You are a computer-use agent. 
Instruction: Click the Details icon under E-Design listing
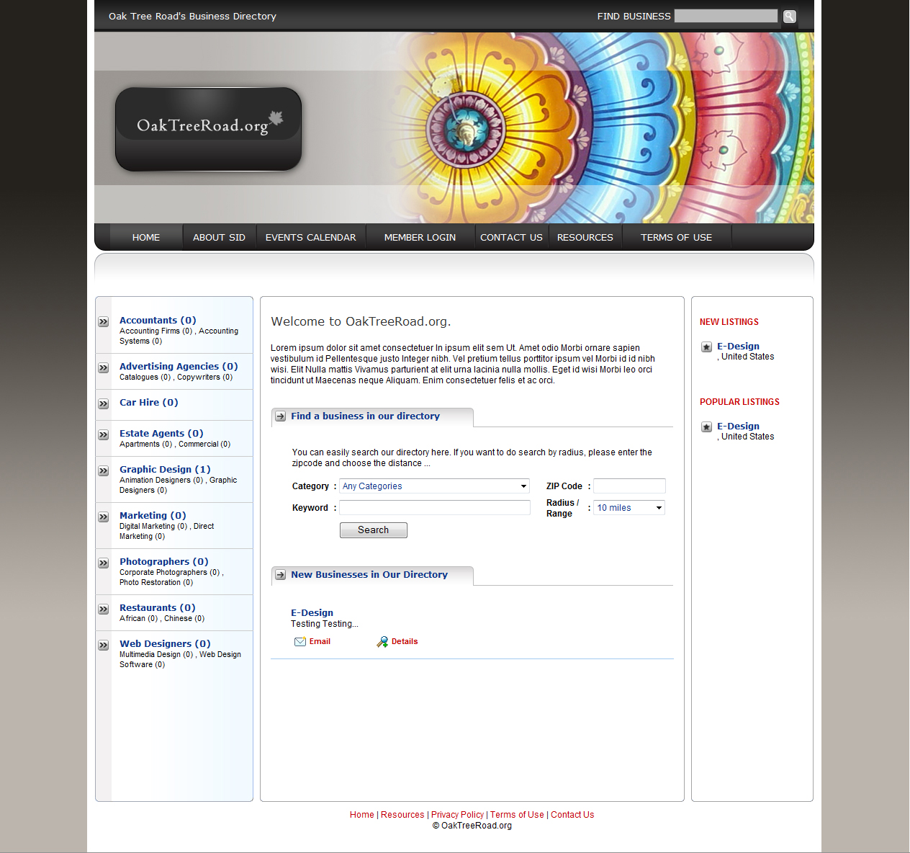tap(382, 642)
